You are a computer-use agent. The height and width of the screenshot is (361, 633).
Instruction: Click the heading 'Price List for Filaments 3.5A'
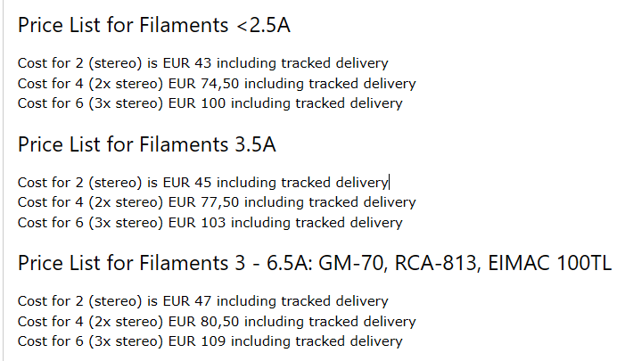click(x=146, y=144)
